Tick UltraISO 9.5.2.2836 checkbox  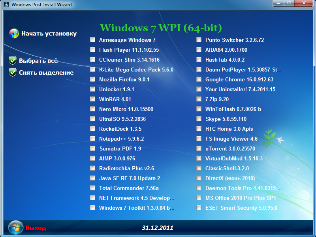coord(92,119)
